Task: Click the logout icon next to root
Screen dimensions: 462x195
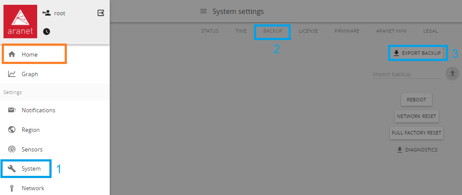Action: 101,13
